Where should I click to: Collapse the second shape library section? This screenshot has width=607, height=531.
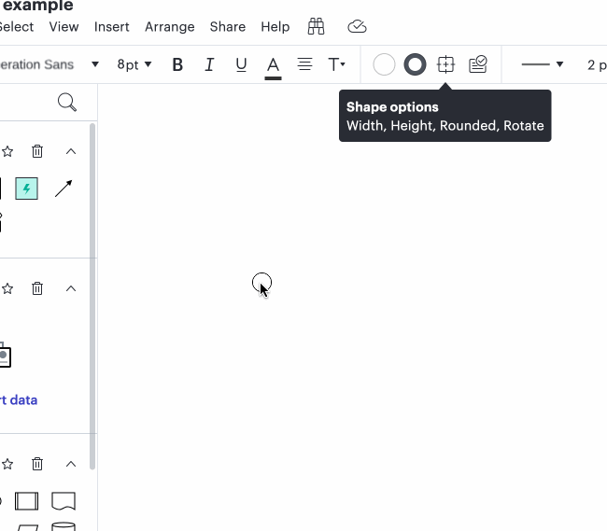71,288
